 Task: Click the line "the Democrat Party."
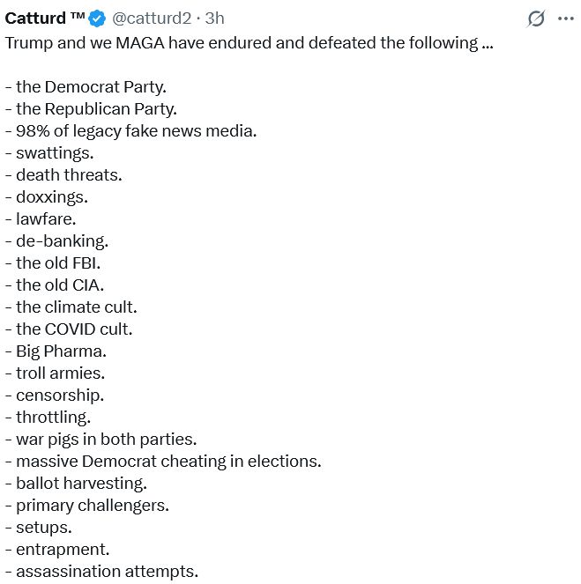click(86, 87)
